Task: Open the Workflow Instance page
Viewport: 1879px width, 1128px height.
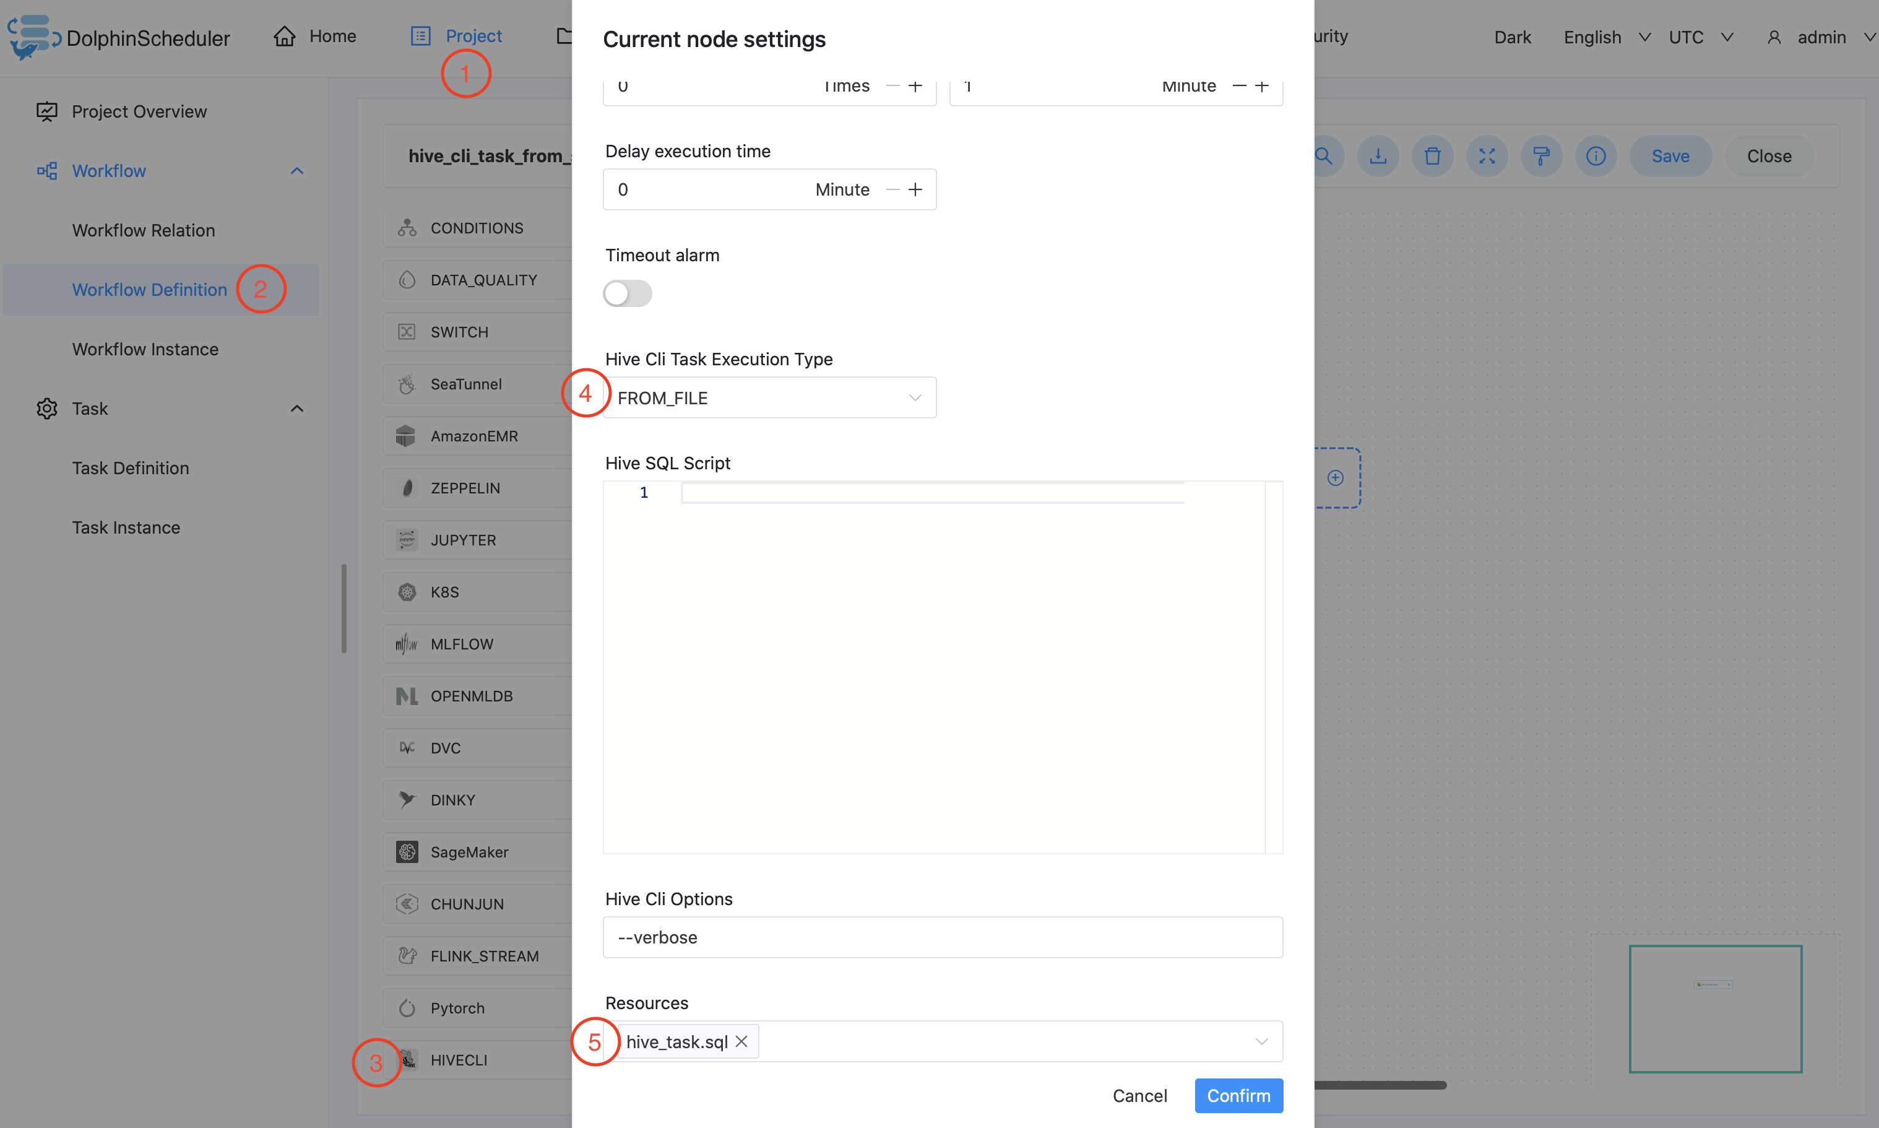Action: pos(145,349)
